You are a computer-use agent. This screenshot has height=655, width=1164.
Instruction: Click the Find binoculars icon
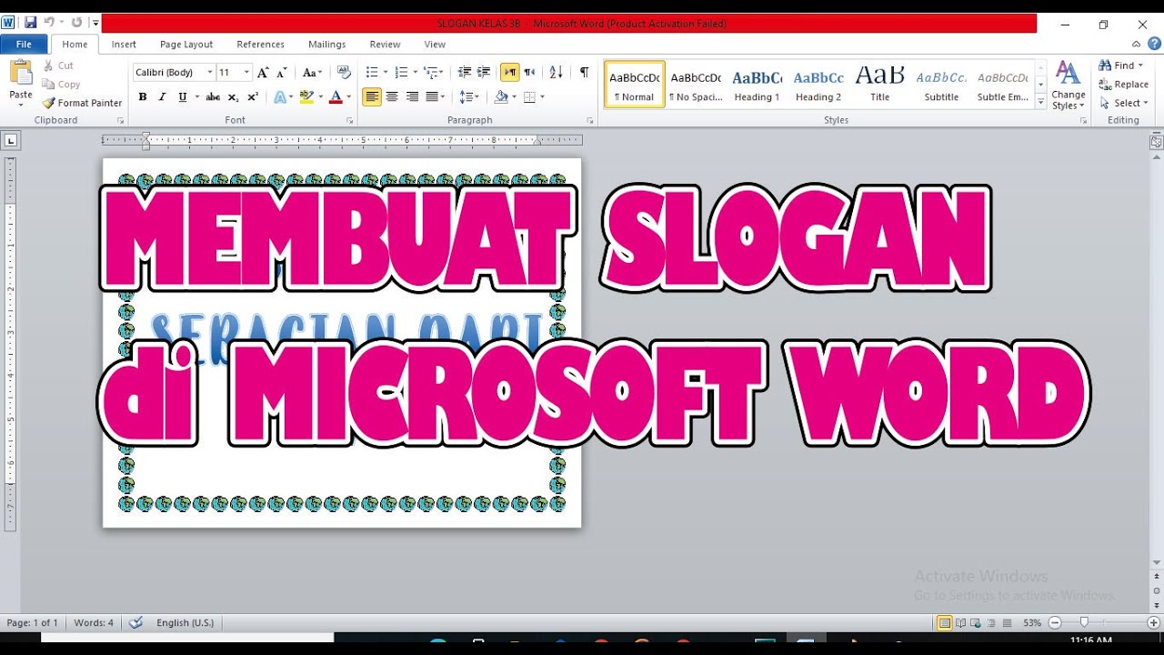coord(1105,65)
